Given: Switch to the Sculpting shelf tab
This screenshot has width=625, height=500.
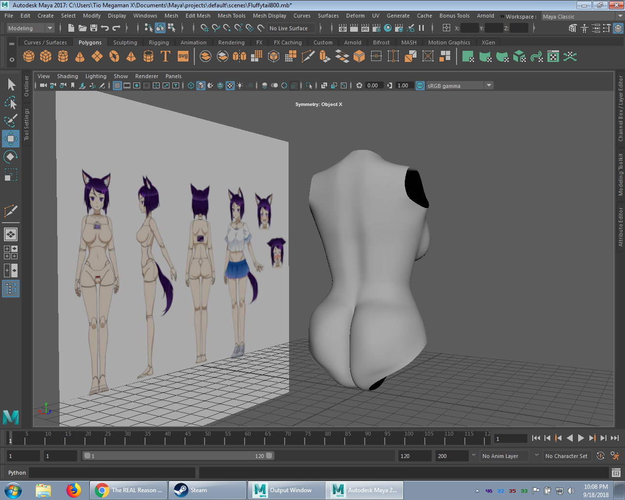Looking at the screenshot, I should [125, 42].
